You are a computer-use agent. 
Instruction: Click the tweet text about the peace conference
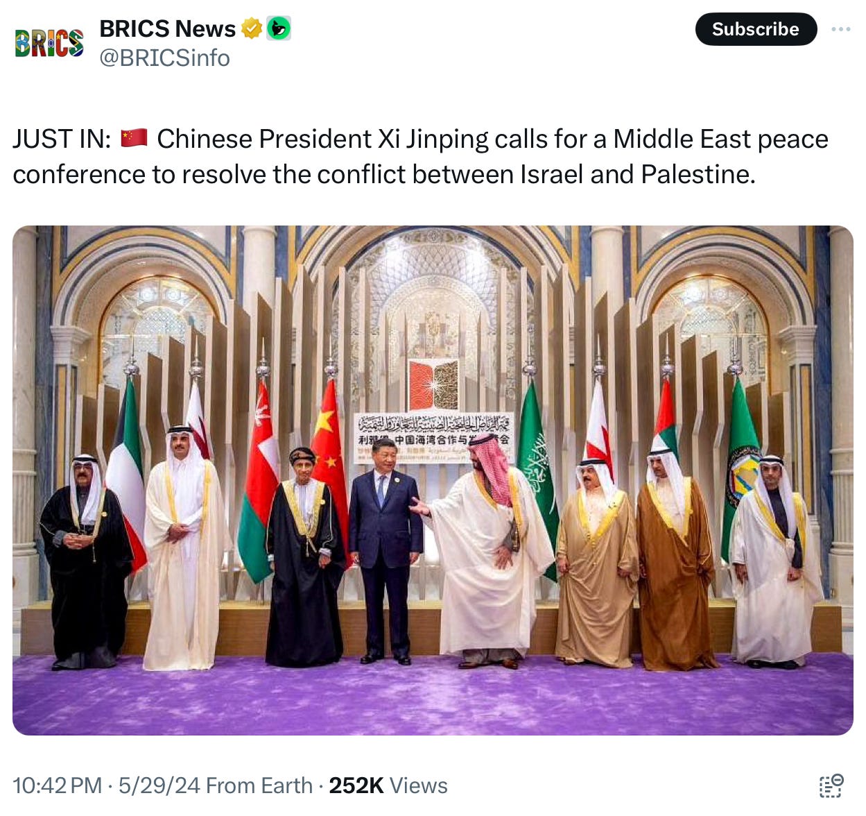[420, 156]
